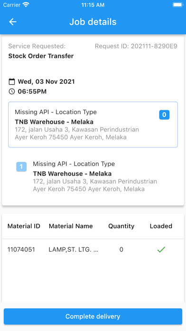
Task: Tap the clock icon beside 06:55PM
Action: (x=12, y=91)
